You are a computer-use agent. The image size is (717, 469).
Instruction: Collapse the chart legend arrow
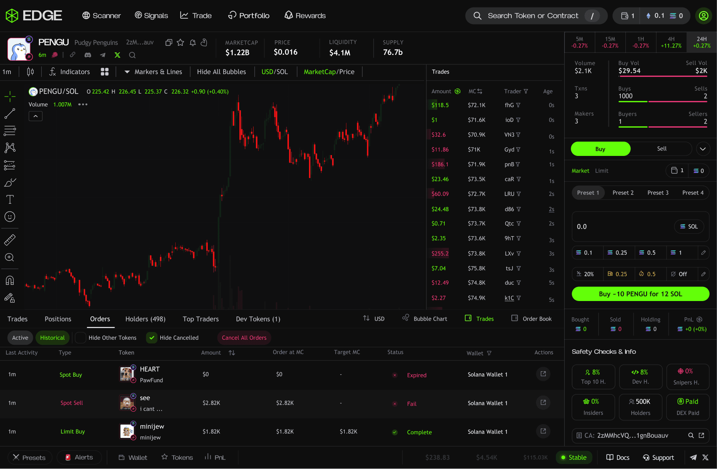click(x=35, y=116)
